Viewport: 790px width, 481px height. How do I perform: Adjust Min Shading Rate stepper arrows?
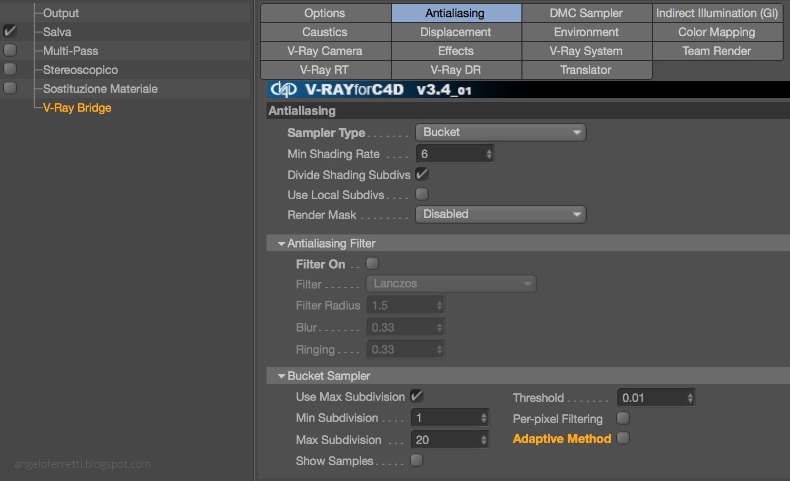(489, 154)
